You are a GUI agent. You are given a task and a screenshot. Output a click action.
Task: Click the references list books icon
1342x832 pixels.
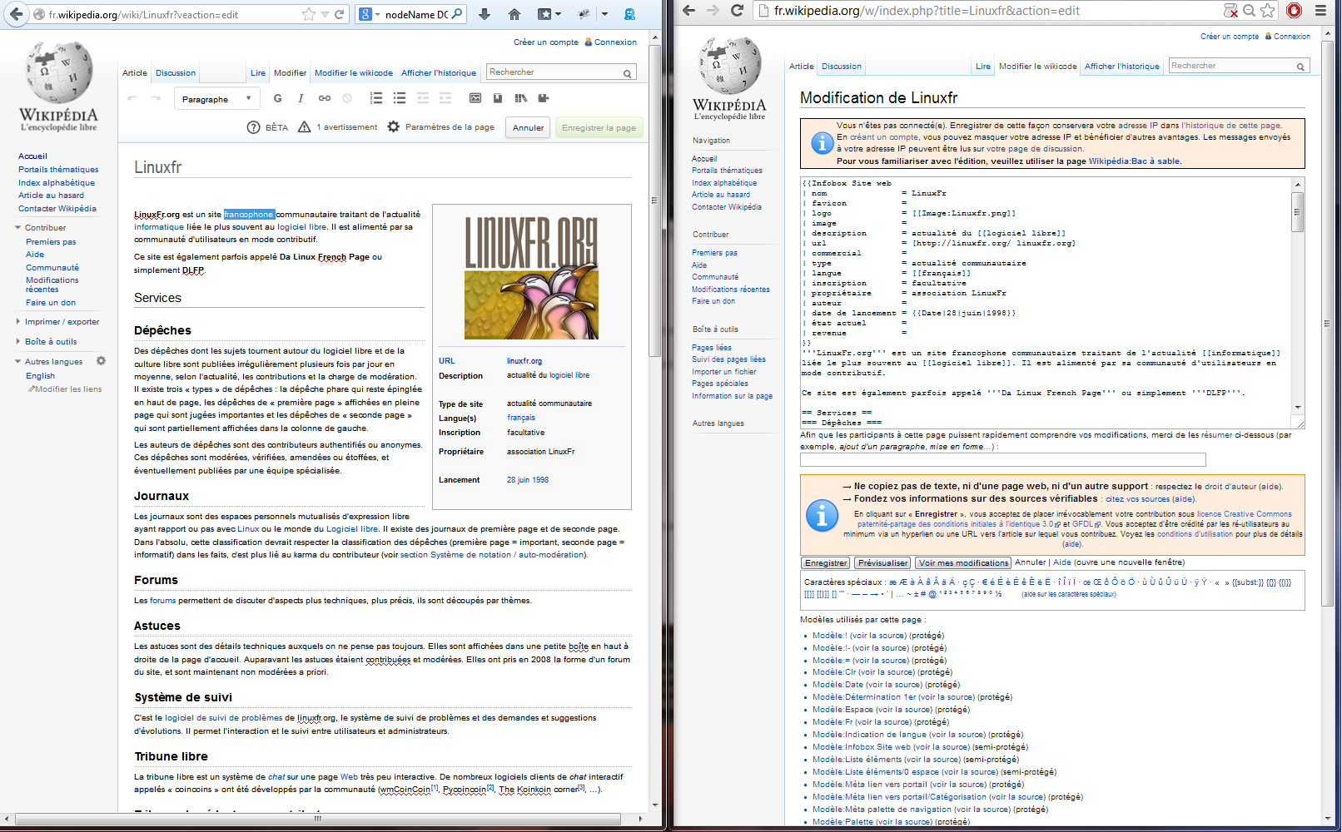(x=521, y=98)
